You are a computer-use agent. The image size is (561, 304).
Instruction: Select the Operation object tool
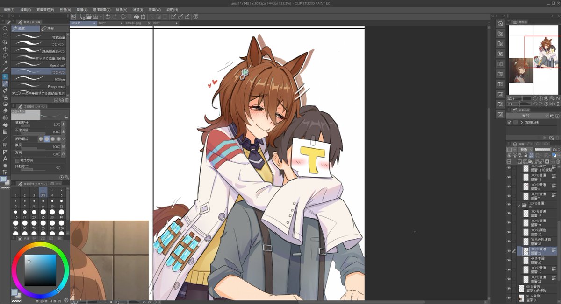(x=5, y=41)
